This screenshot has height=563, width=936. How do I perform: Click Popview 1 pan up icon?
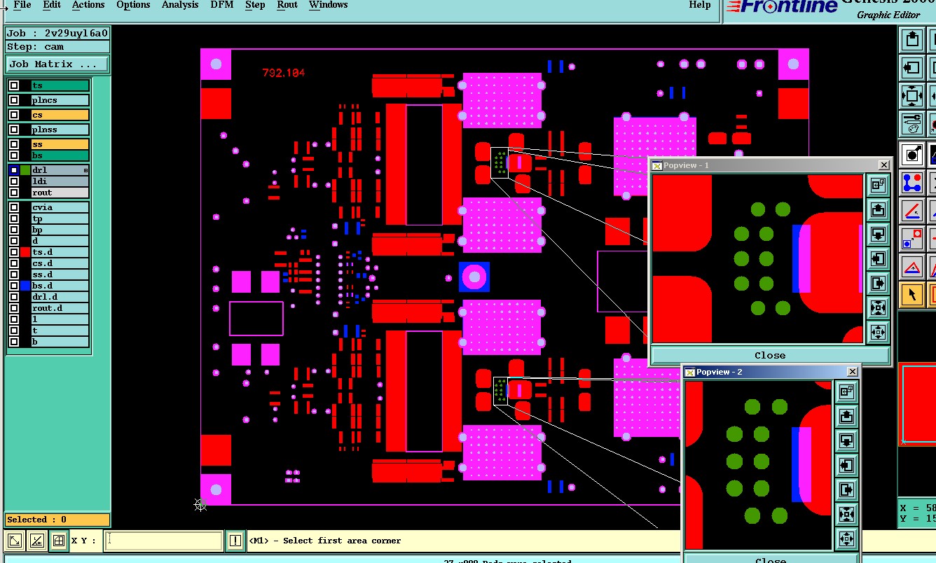tap(878, 209)
